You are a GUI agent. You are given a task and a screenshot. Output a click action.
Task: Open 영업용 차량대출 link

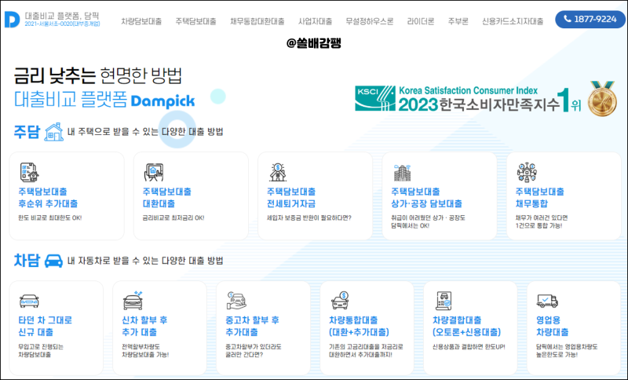553,326
